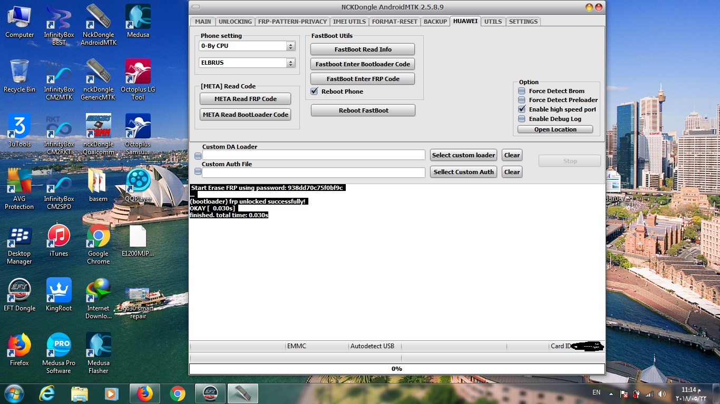Open Google Chrome desktop shortcut
This screenshot has height=404, width=720.
98,244
